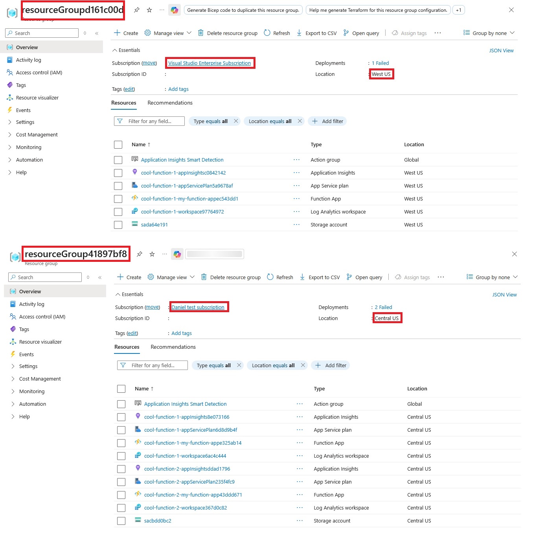The image size is (533, 552).
Task: Open Copilot icon in the top resource group header
Action: click(x=175, y=10)
